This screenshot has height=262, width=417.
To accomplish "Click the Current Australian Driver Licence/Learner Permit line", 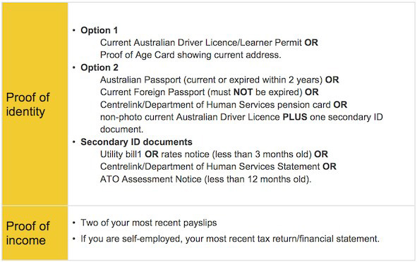I will pyautogui.click(x=209, y=42).
